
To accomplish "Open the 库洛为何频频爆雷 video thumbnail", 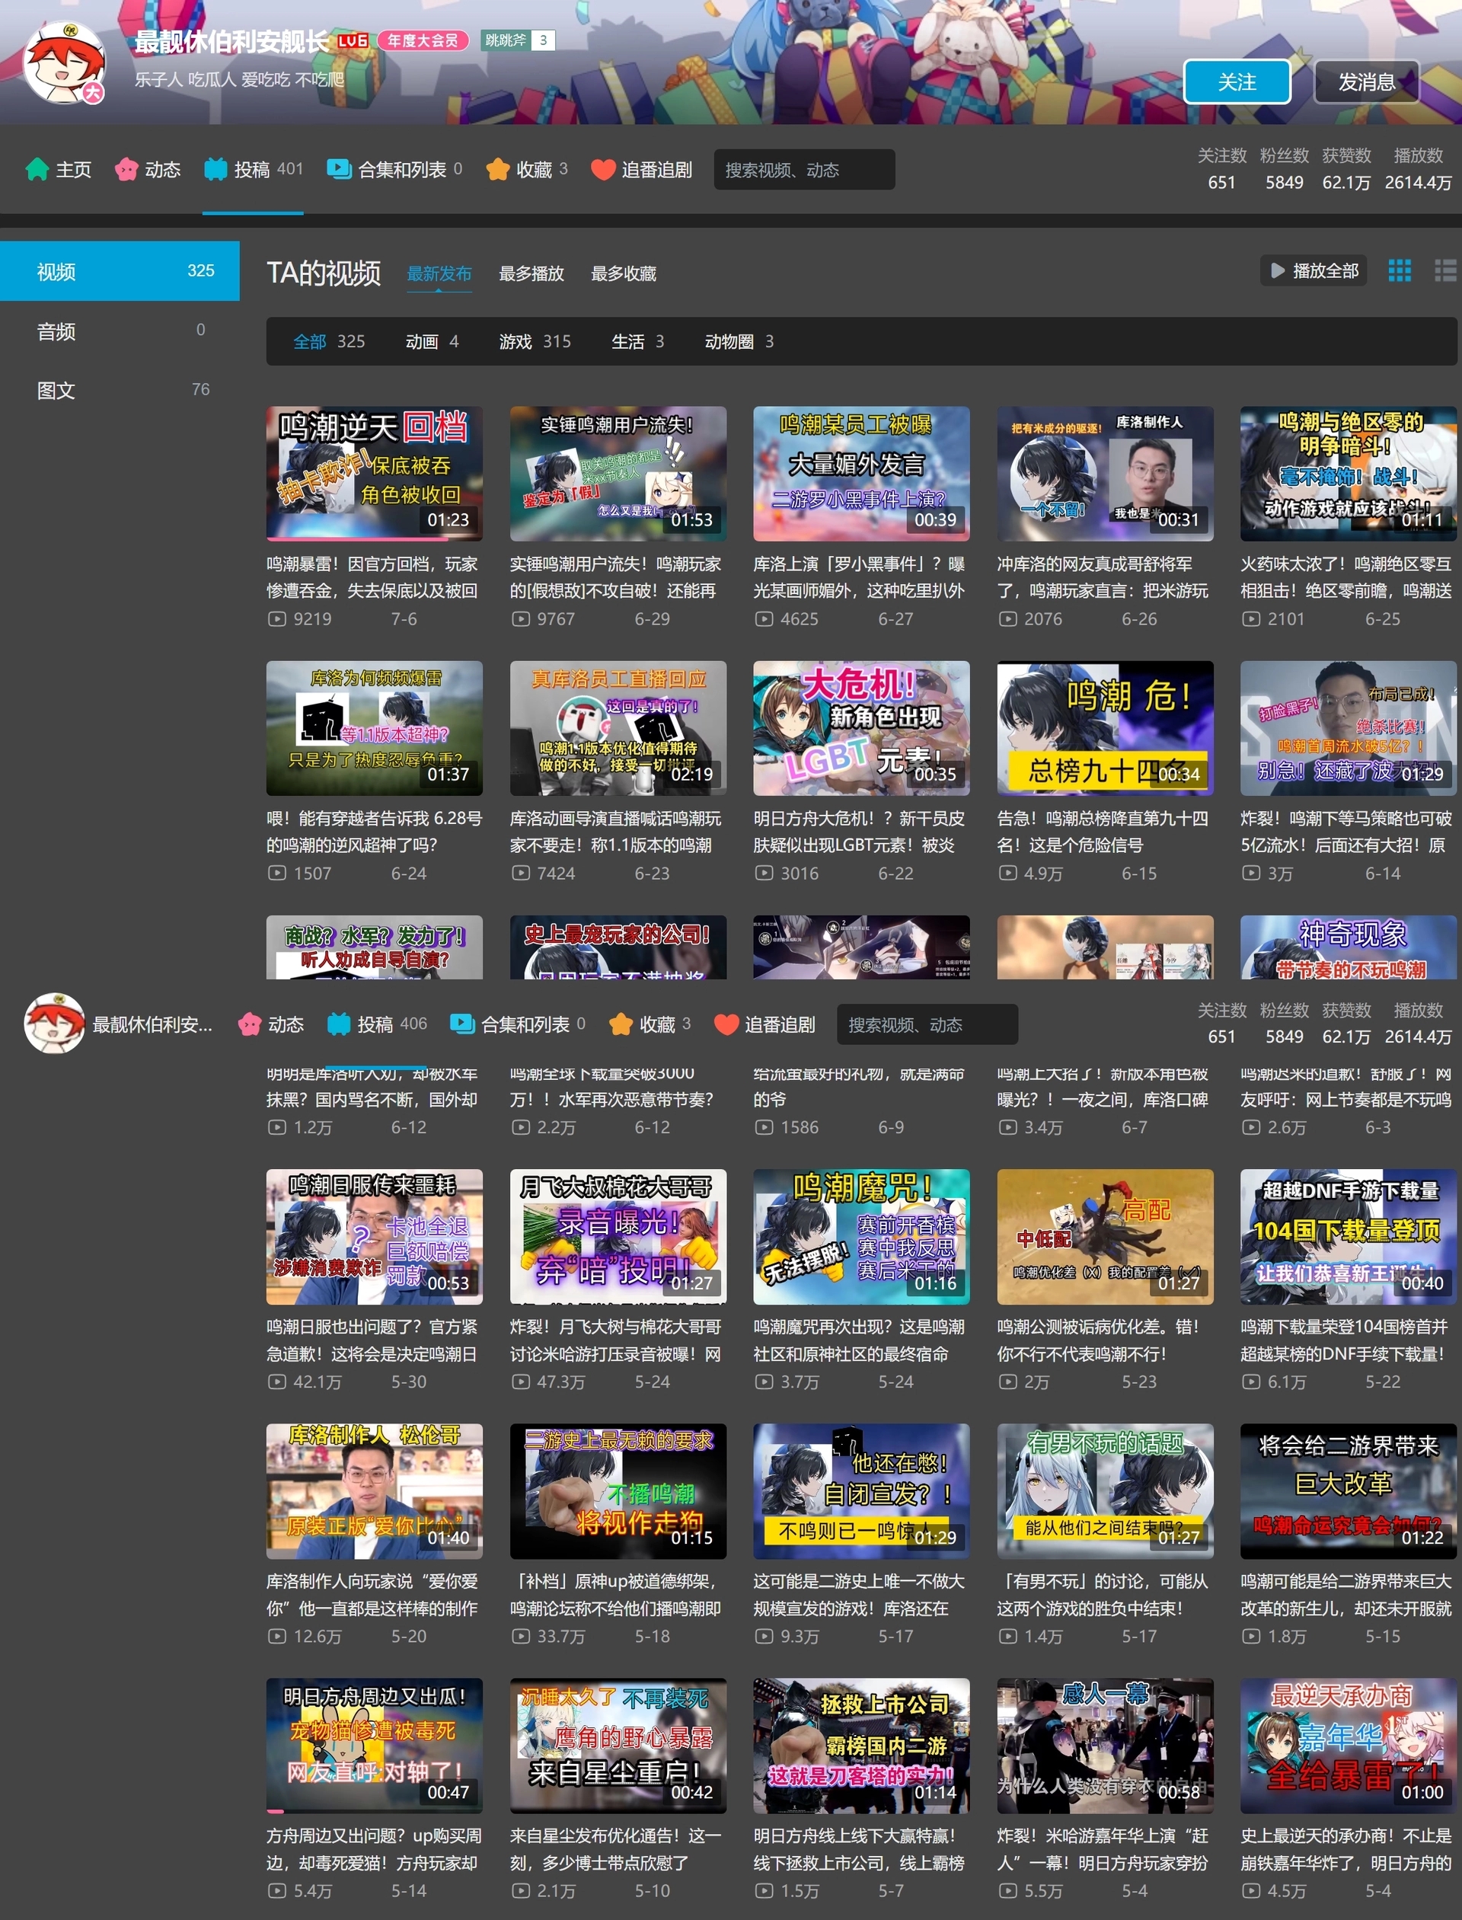I will click(x=374, y=727).
